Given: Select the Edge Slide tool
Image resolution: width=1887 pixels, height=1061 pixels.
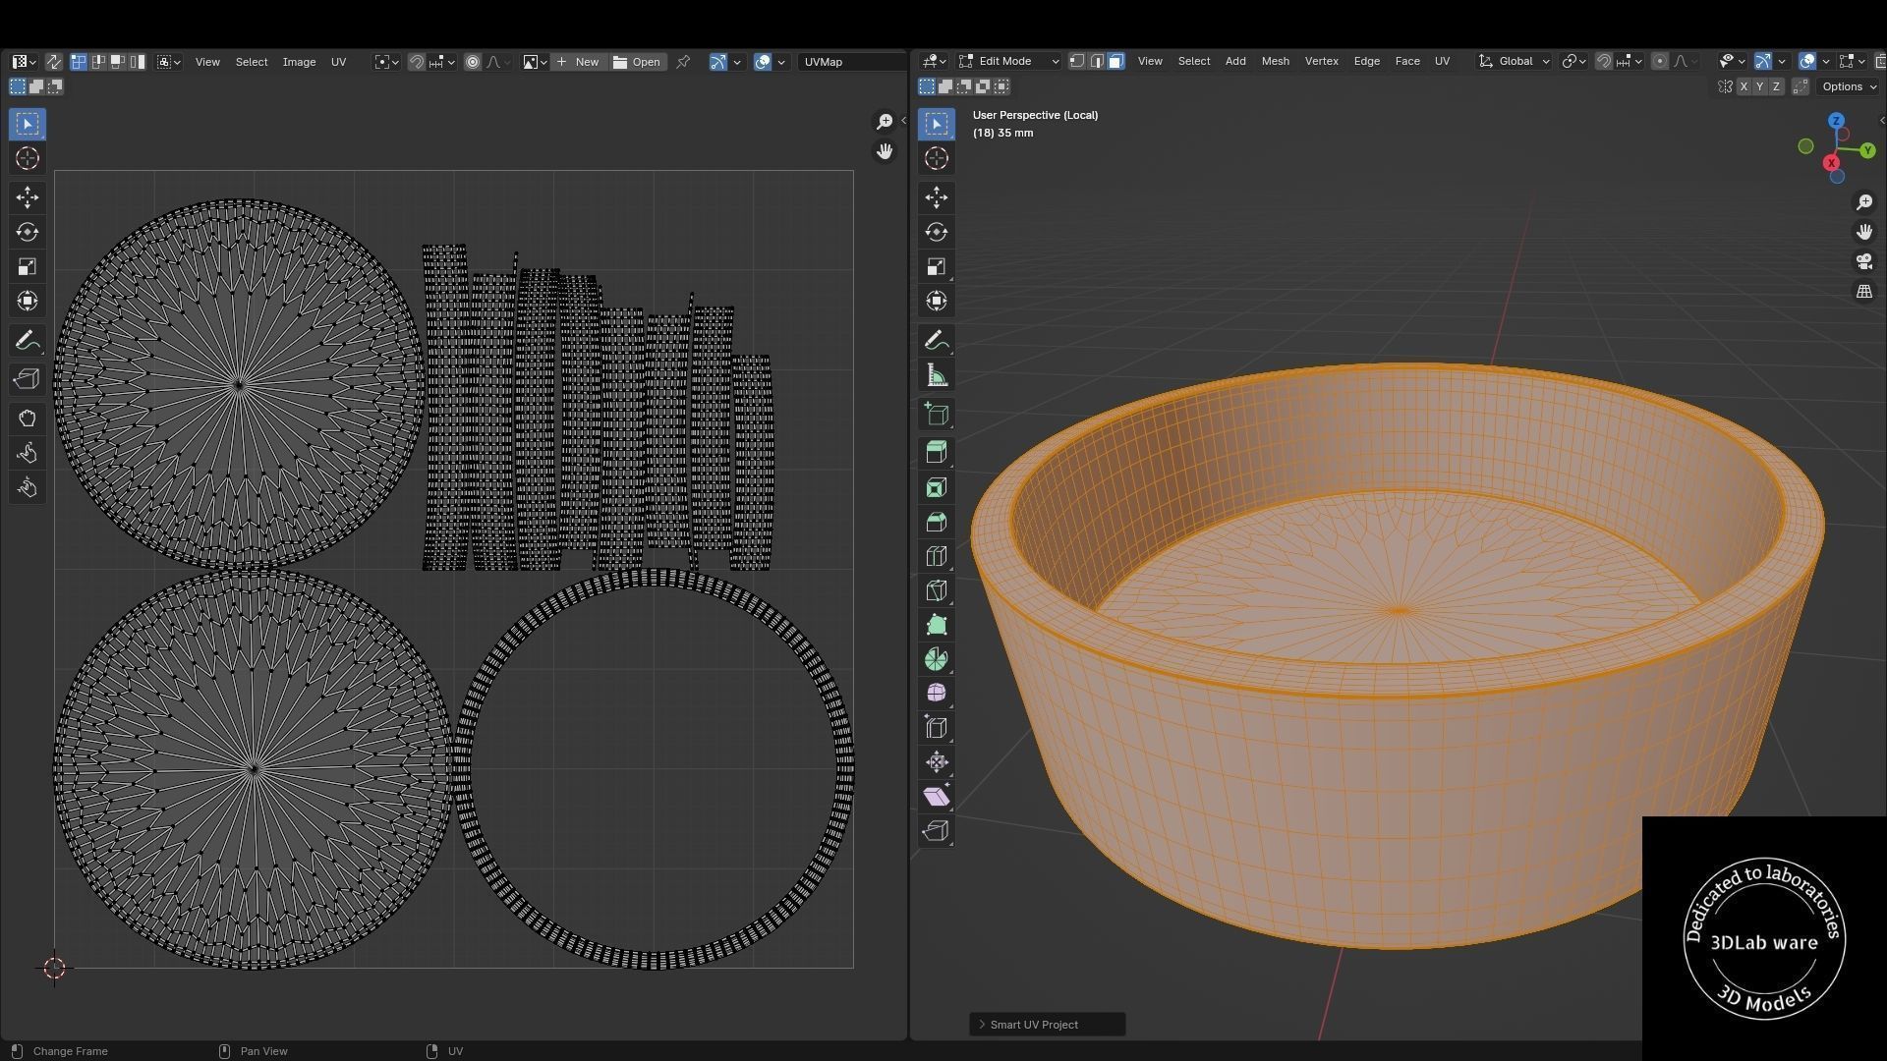Looking at the screenshot, I should point(936,728).
